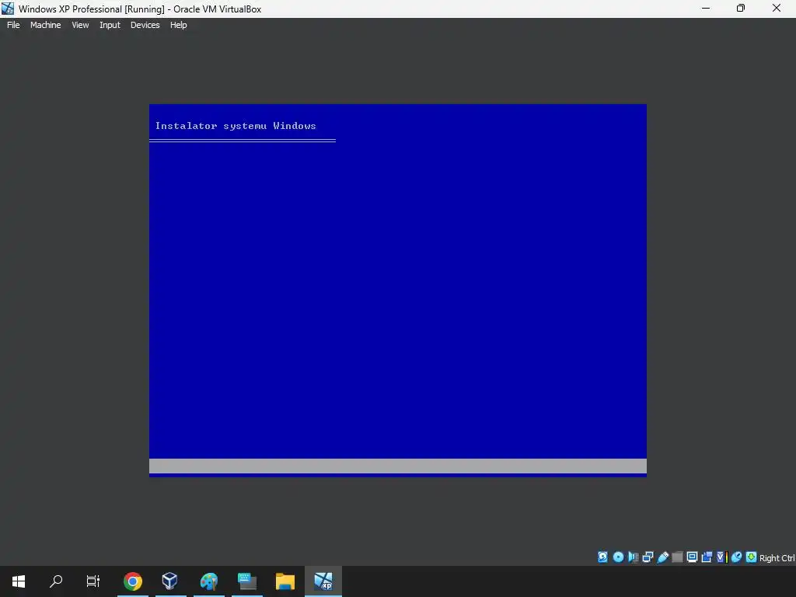The width and height of the screenshot is (796, 597).
Task: Click the audio status icon
Action: (633, 557)
